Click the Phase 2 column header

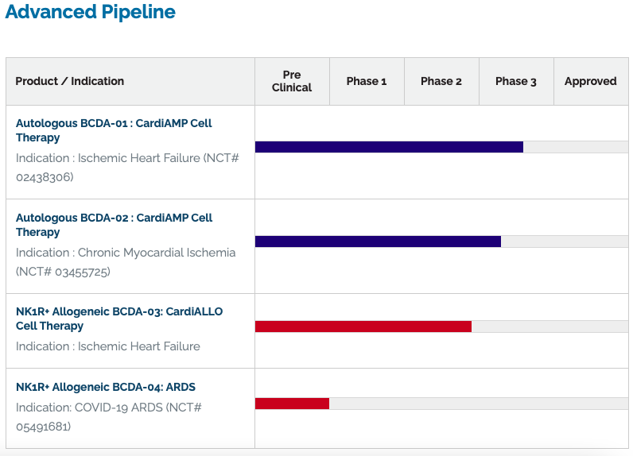(x=441, y=81)
